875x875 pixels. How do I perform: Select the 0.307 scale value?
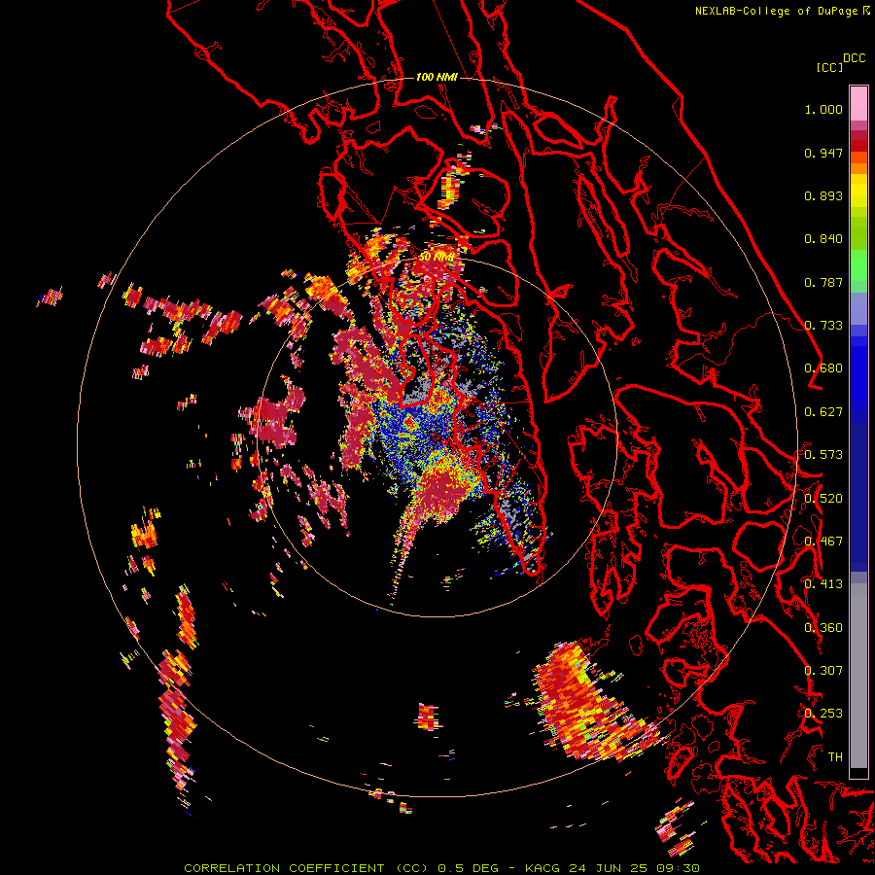point(823,671)
